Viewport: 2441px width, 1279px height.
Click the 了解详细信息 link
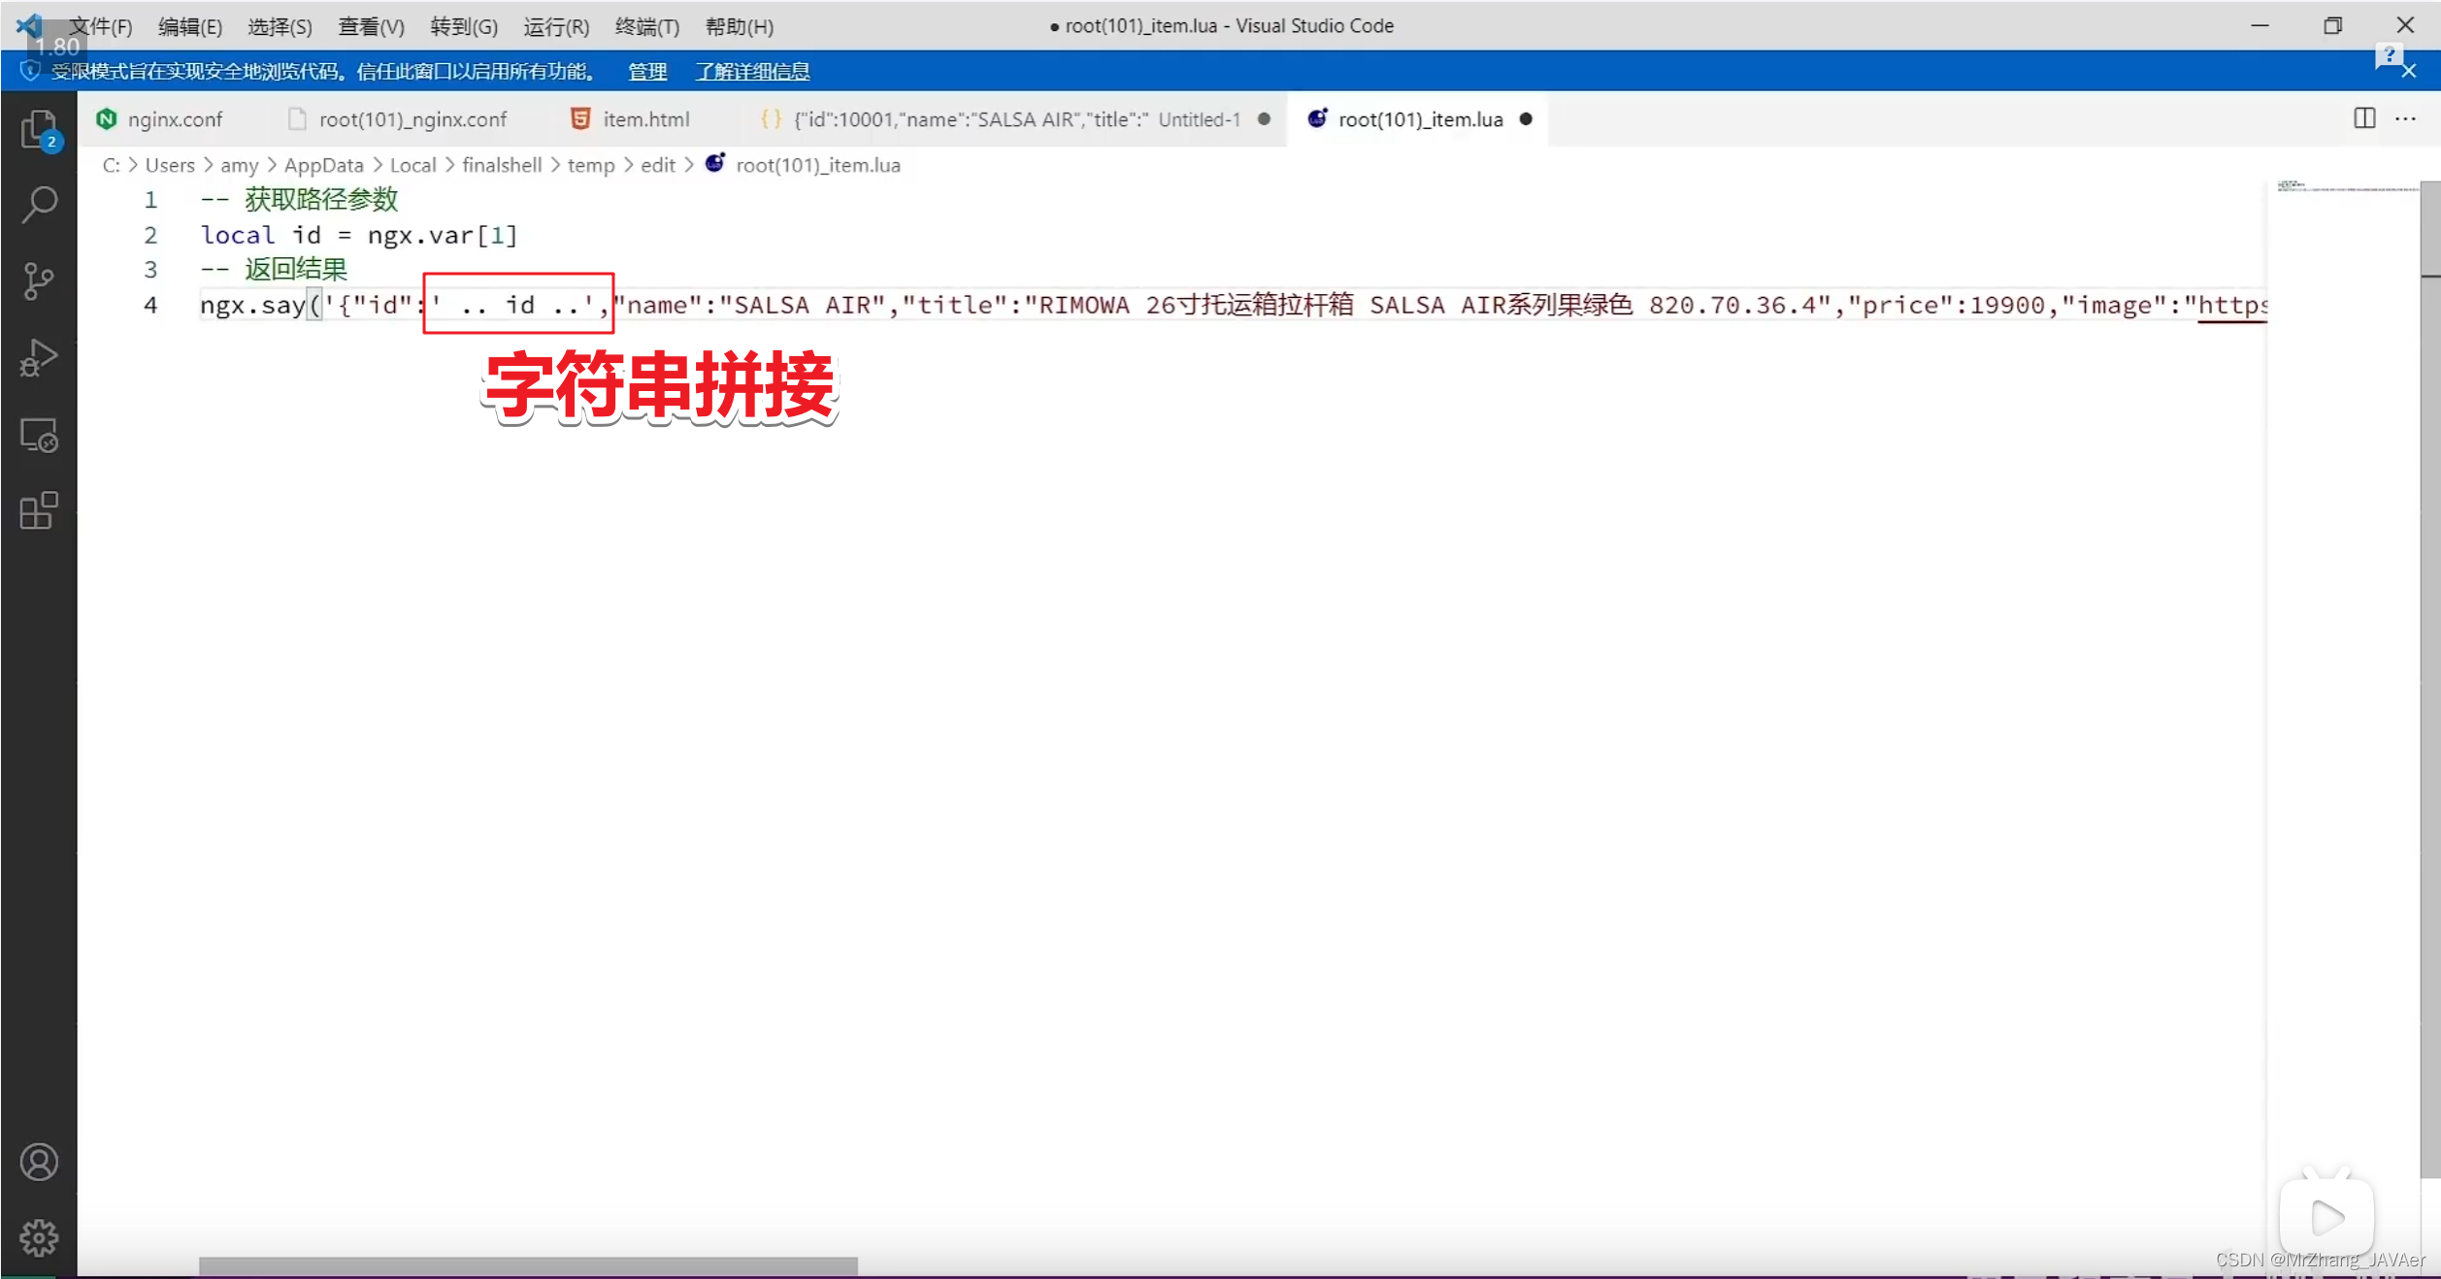click(752, 71)
